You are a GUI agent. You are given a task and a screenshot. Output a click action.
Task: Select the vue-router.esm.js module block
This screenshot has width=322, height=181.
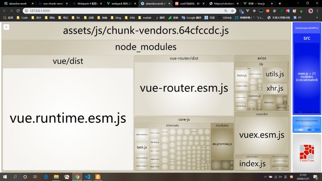[184, 88]
